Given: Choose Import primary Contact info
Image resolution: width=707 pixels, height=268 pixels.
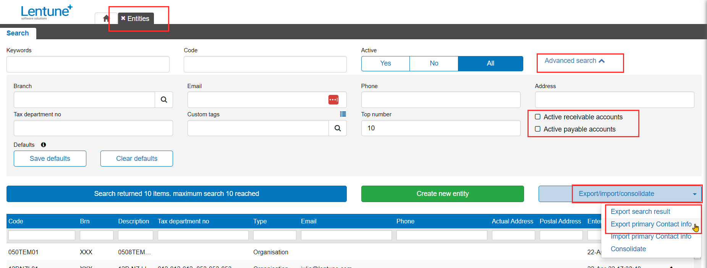Looking at the screenshot, I should [x=651, y=236].
